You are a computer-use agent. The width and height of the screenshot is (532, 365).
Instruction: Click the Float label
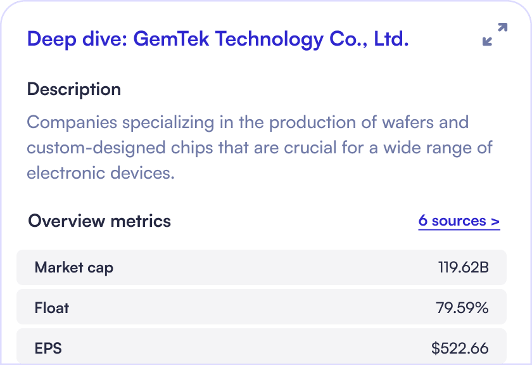pos(52,308)
